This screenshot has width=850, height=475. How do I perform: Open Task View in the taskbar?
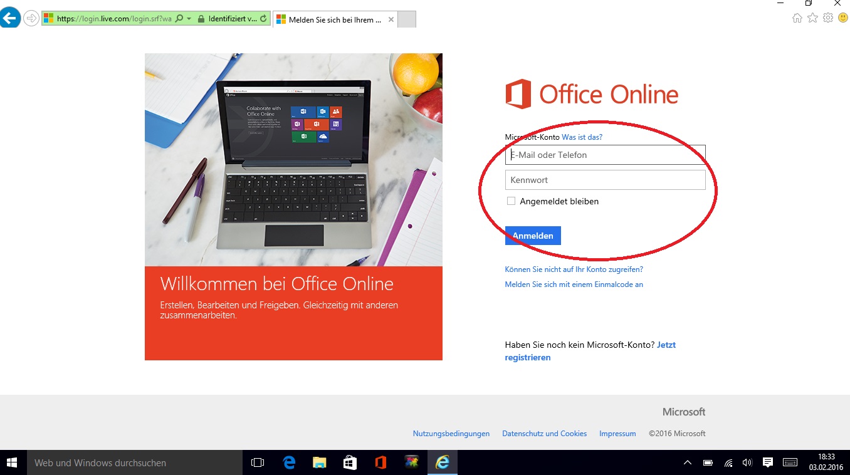(x=258, y=462)
